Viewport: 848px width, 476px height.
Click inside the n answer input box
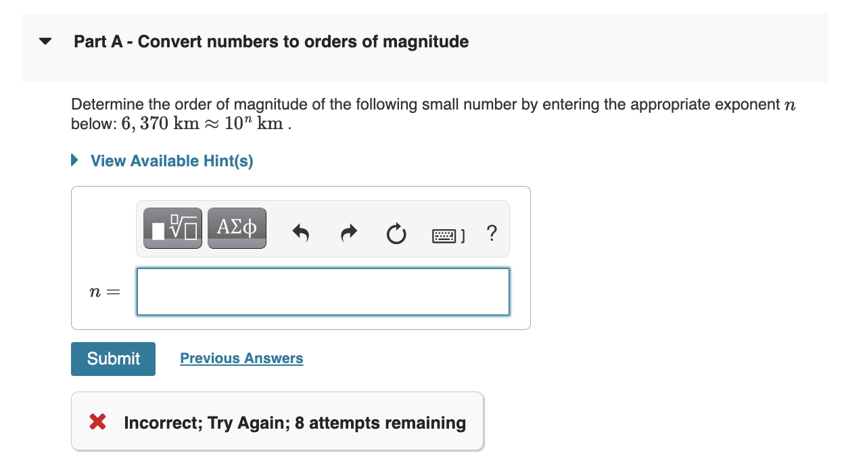pyautogui.click(x=323, y=291)
